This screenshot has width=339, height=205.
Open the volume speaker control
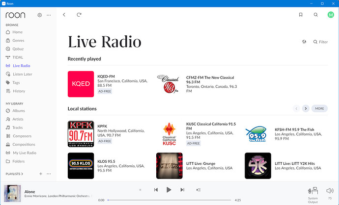point(330,191)
